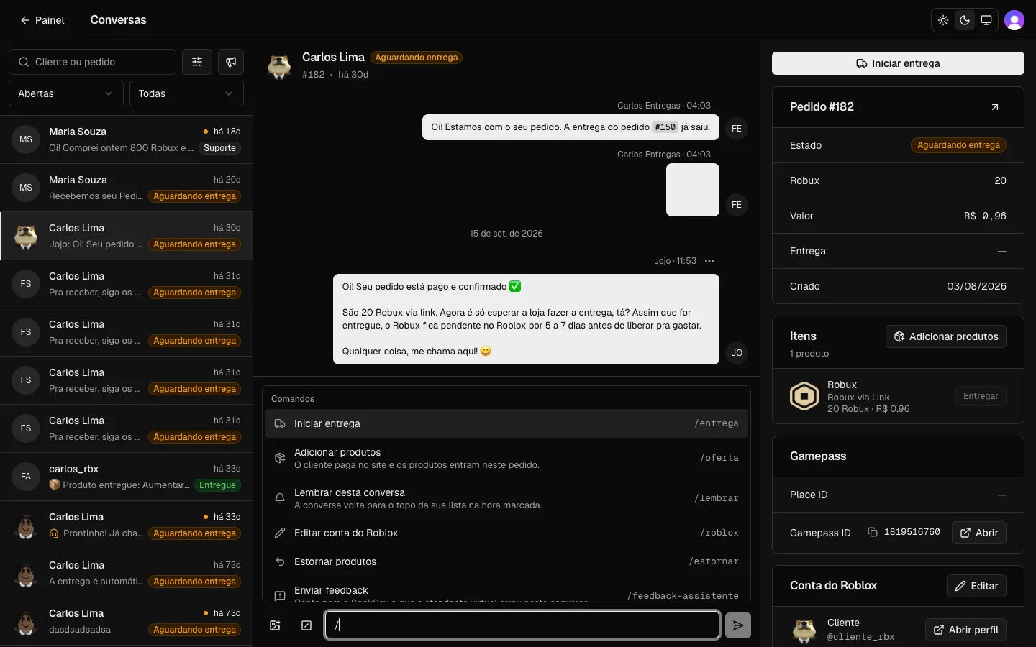The width and height of the screenshot is (1036, 647).
Task: Open carlos_rbx conversation marked Entregue
Action: tap(126, 477)
